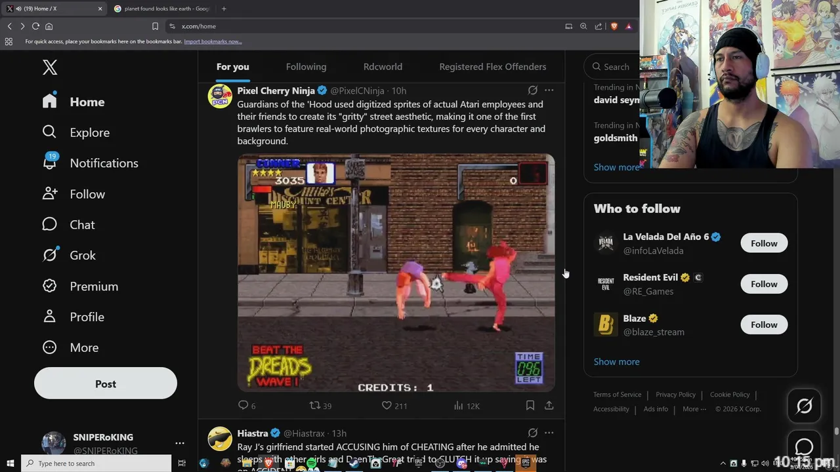Image resolution: width=840 pixels, height=472 pixels.
Task: Click the X logo in sidebar
Action: point(50,67)
